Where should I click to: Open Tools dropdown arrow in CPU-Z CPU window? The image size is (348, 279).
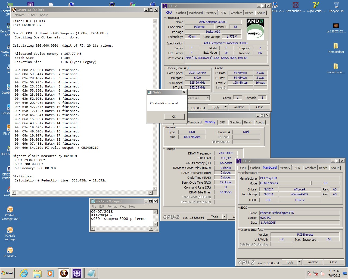225,107
